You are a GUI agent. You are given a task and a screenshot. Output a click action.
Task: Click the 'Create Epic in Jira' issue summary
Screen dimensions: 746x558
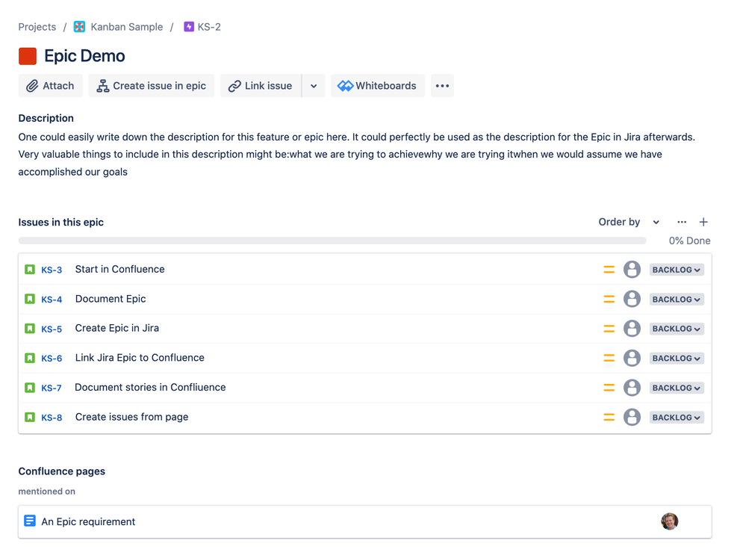tap(117, 328)
